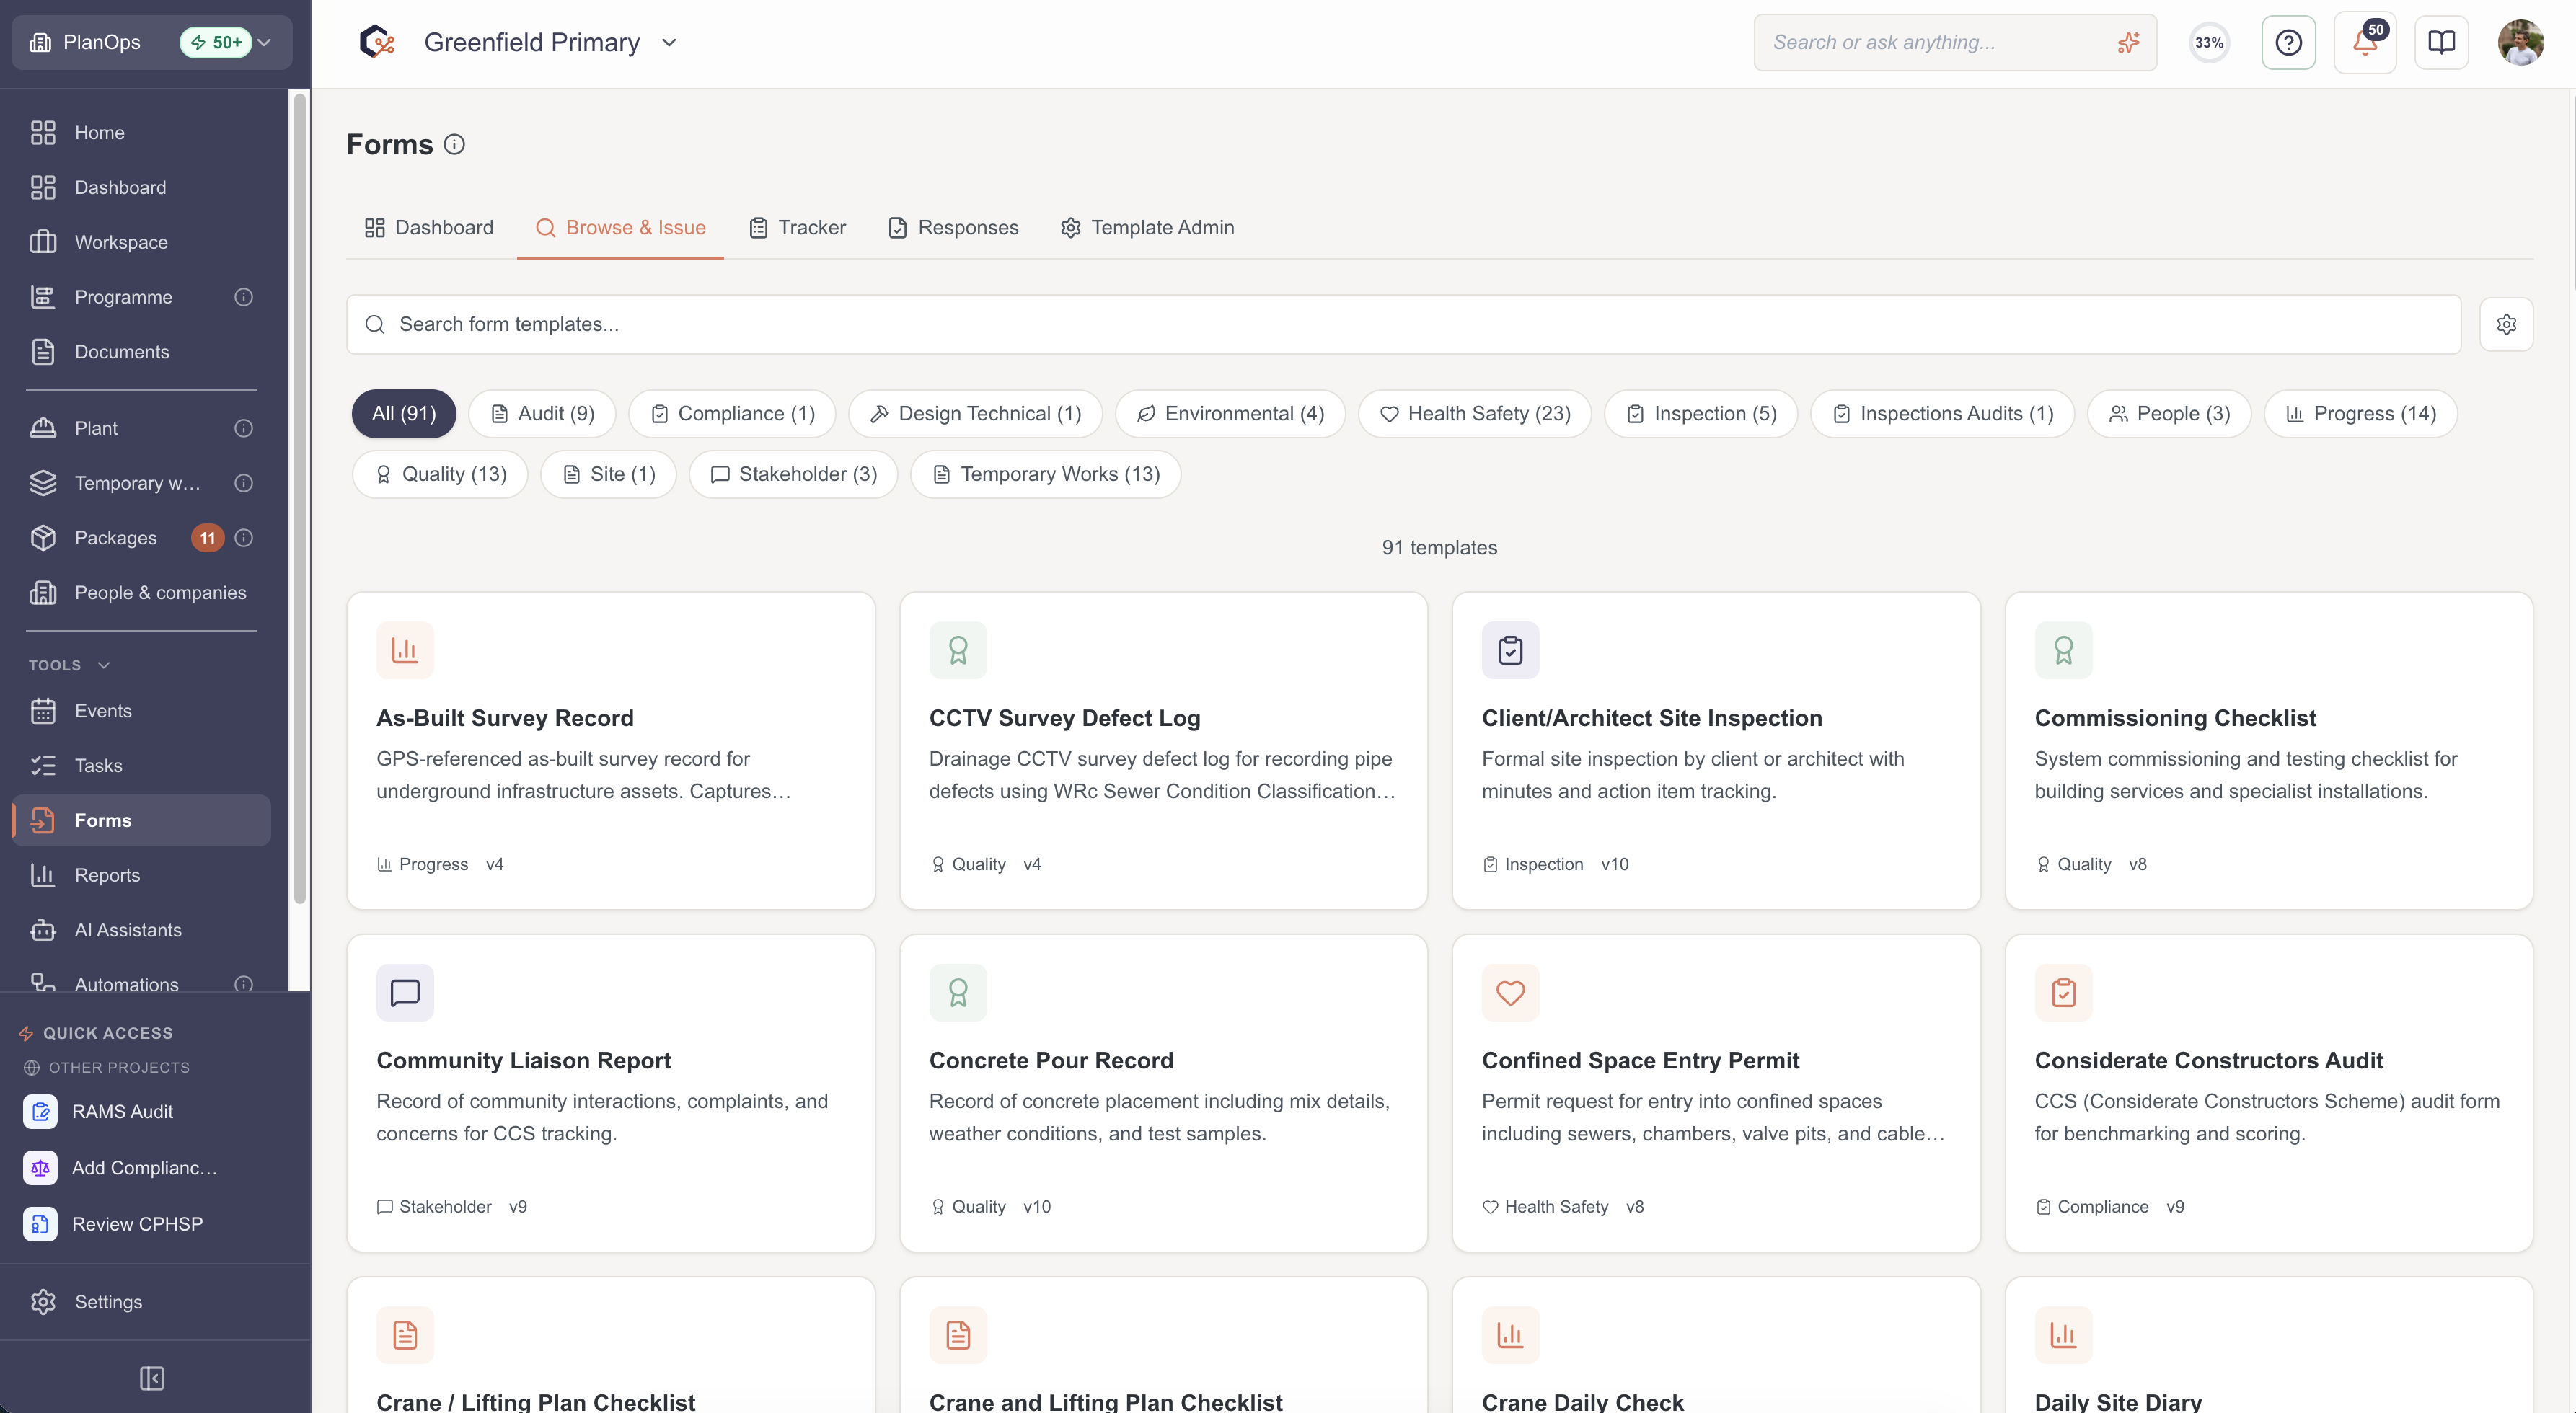The image size is (2576, 1413).
Task: Filter templates by Environmental (4)
Action: [1230, 413]
